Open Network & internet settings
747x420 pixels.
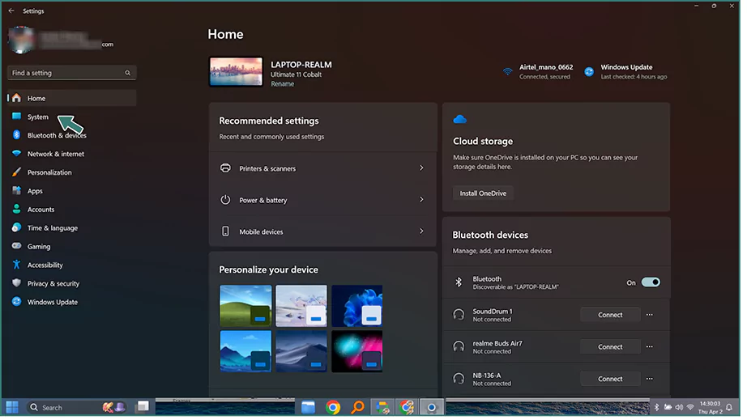point(56,155)
